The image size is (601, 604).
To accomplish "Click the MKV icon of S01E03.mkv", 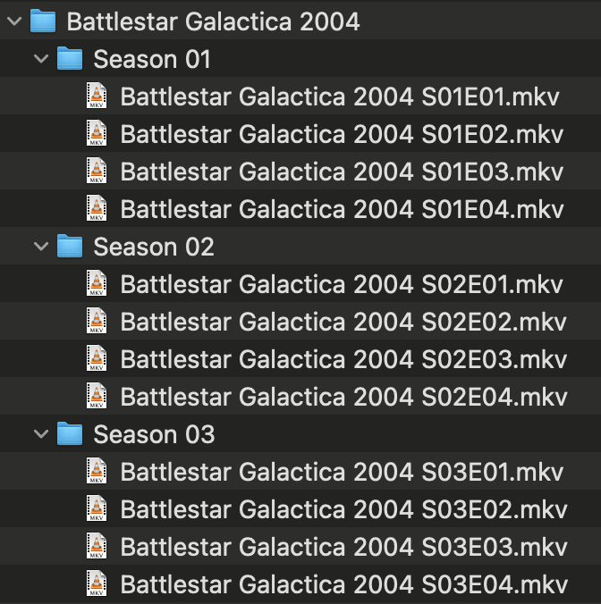I will tap(97, 171).
